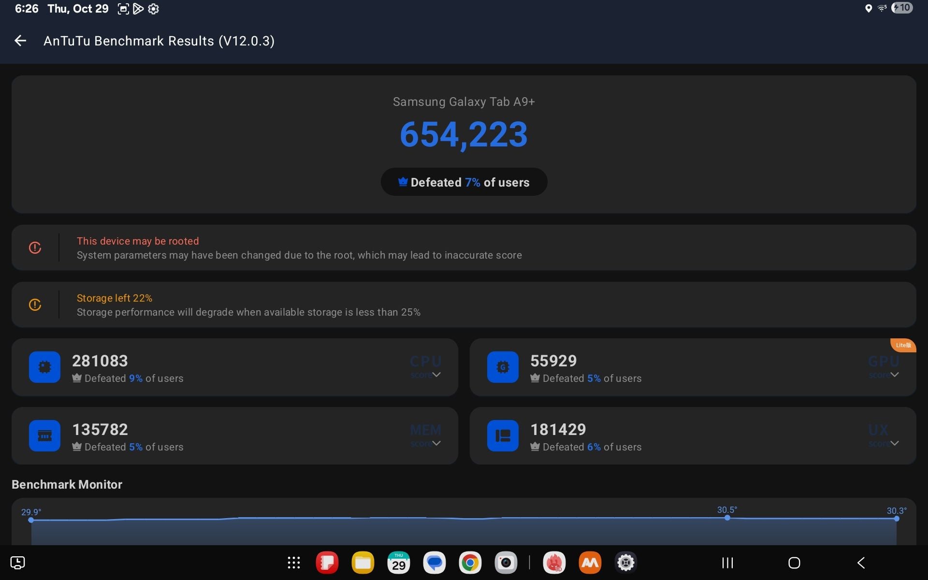Viewport: 928px width, 580px height.
Task: Open the red Flipboard-style app in the taskbar
Action: tap(327, 563)
